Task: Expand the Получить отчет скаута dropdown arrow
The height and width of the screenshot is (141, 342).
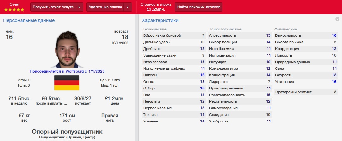Action: [79, 7]
